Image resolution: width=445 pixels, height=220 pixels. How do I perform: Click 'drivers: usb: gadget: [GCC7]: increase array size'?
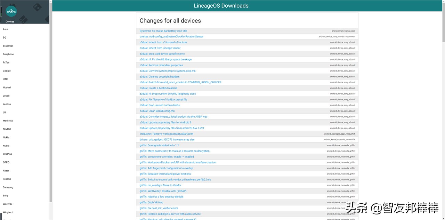pyautogui.click(x=167, y=139)
